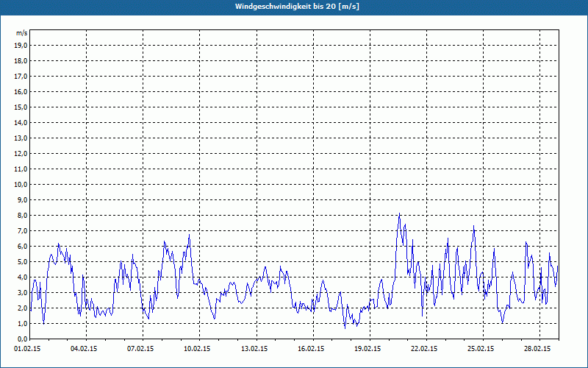
Task: Select the 15,0 y-axis label
Action: point(21,107)
